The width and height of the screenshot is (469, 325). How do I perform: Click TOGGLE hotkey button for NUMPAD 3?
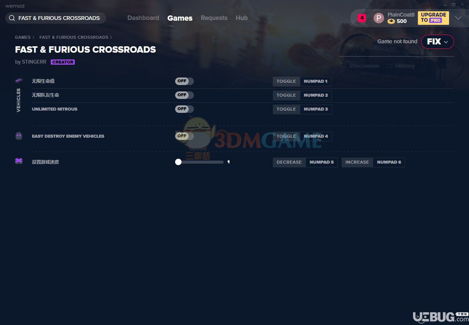(286, 109)
